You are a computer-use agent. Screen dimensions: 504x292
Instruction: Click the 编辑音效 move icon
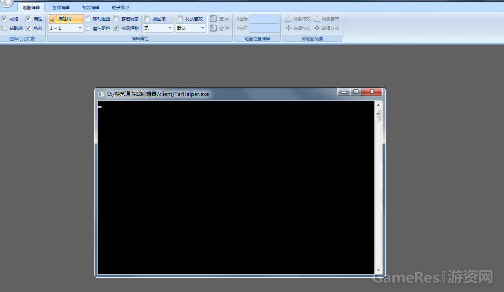coord(317,29)
